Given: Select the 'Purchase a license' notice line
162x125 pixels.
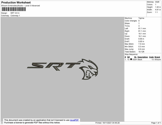Looking at the screenshot, I should coord(32,123).
